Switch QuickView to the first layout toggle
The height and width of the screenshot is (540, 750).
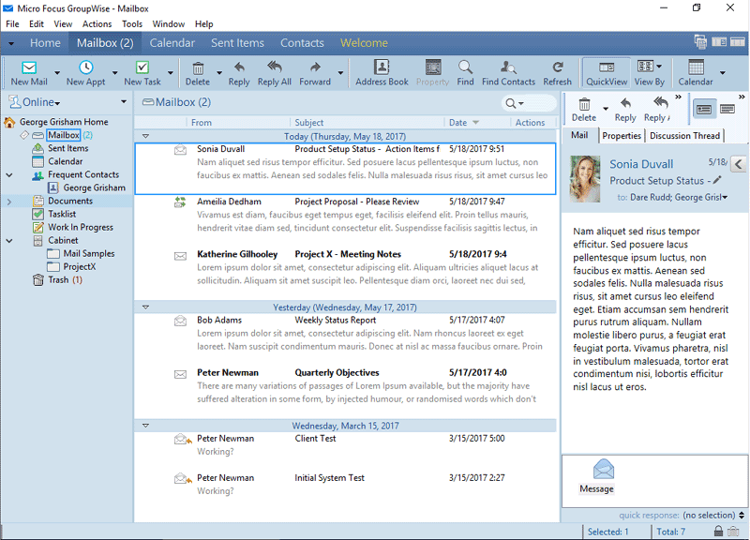point(704,109)
